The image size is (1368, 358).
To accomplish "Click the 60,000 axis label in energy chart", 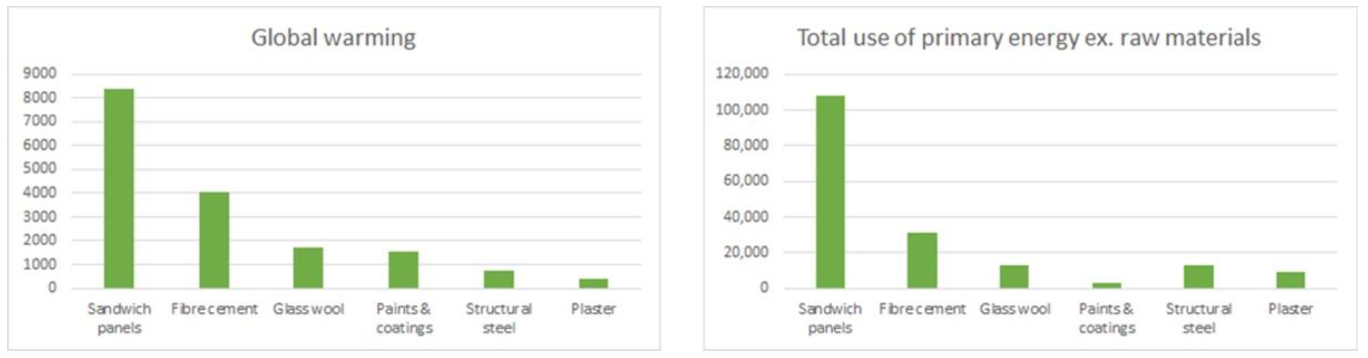I will 746,181.
